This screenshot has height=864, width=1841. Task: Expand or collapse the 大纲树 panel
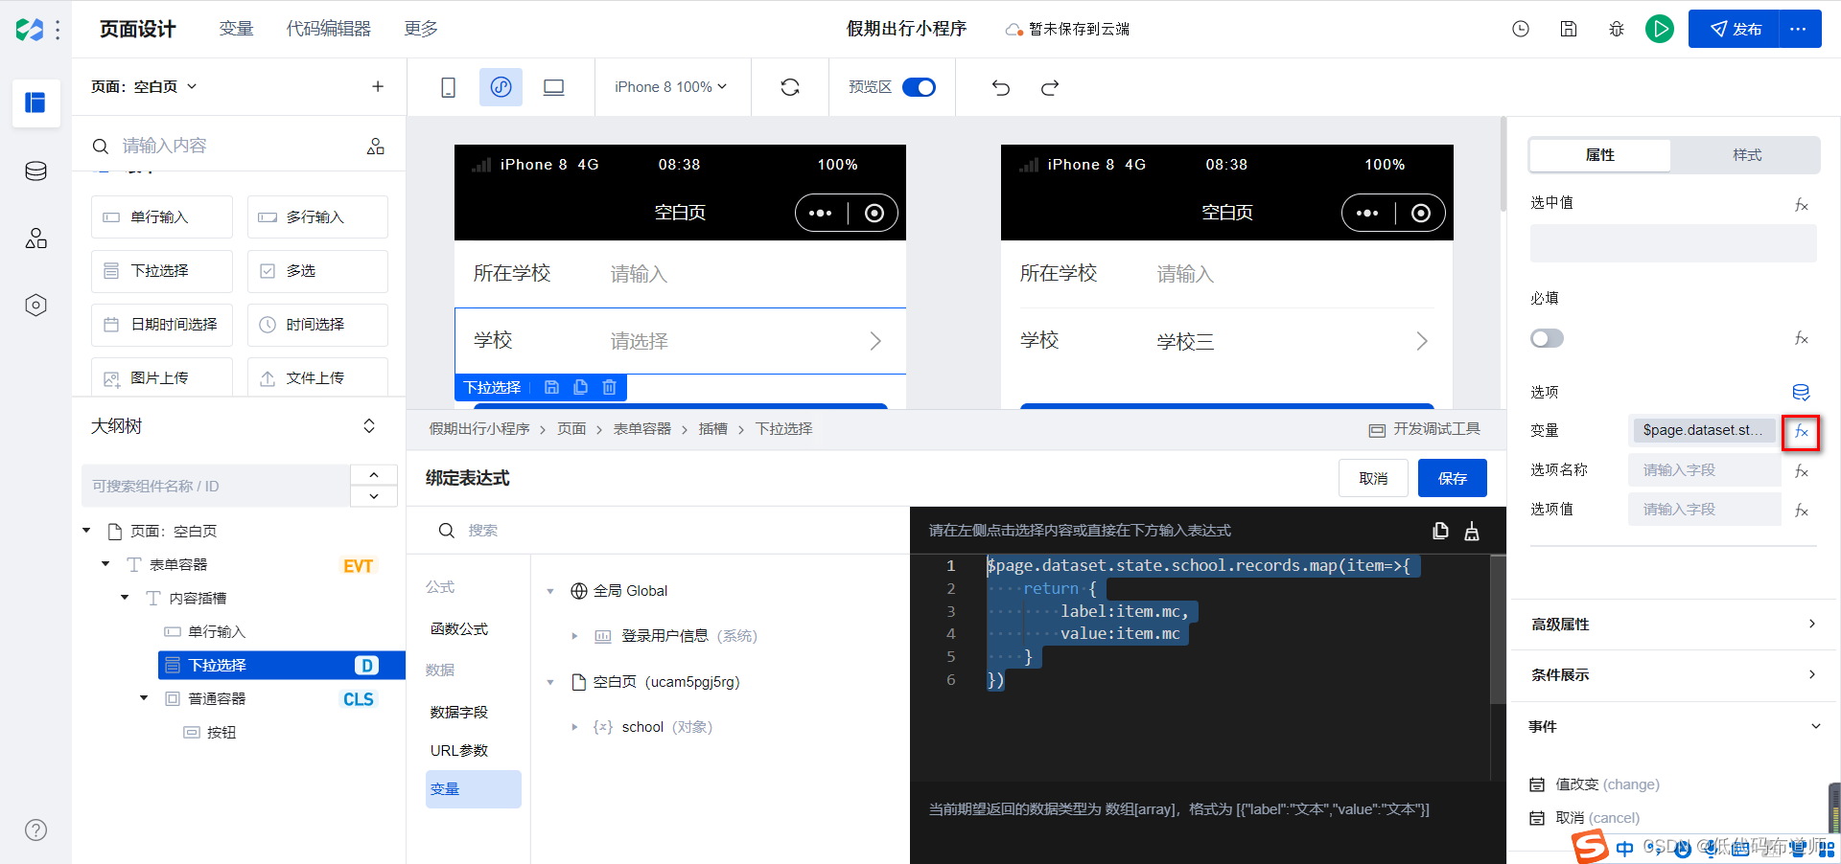click(369, 425)
